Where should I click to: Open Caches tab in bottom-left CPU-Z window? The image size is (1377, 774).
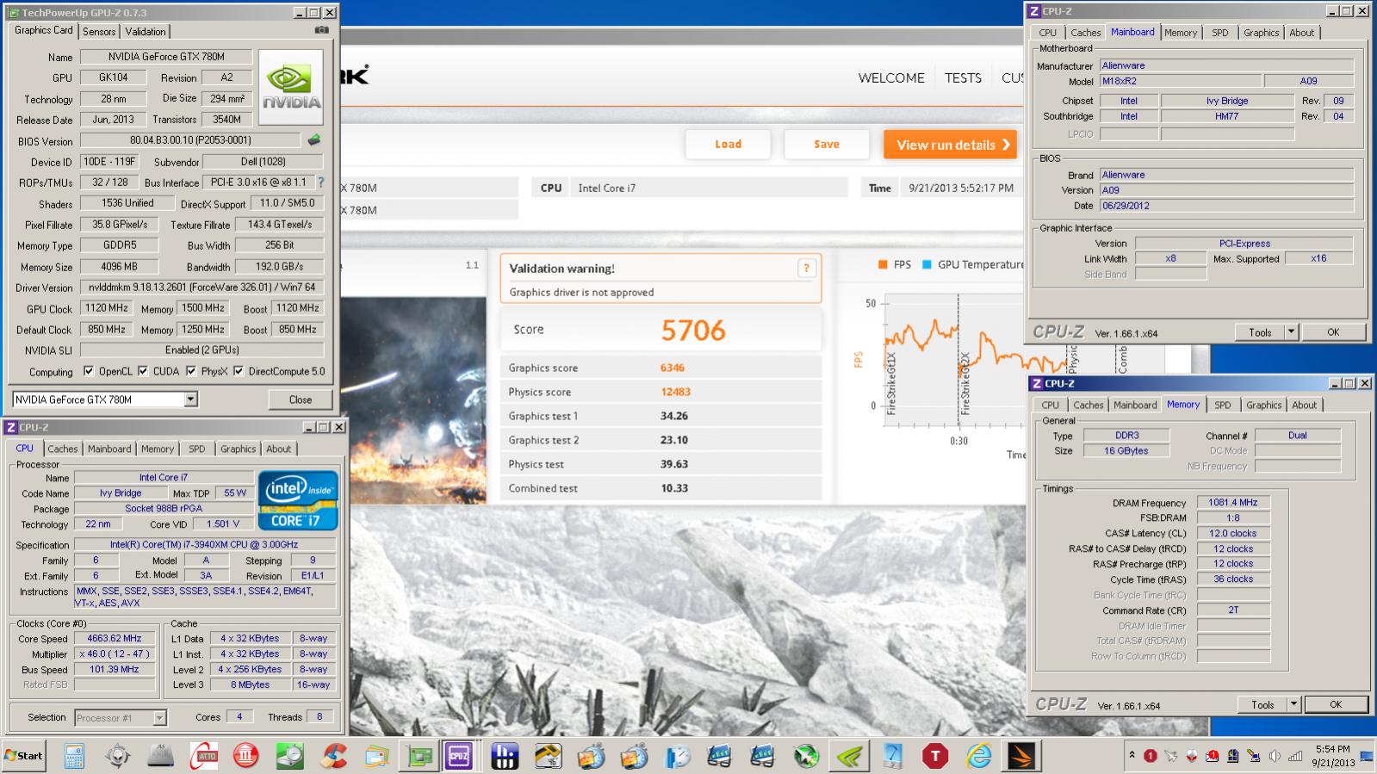(63, 449)
